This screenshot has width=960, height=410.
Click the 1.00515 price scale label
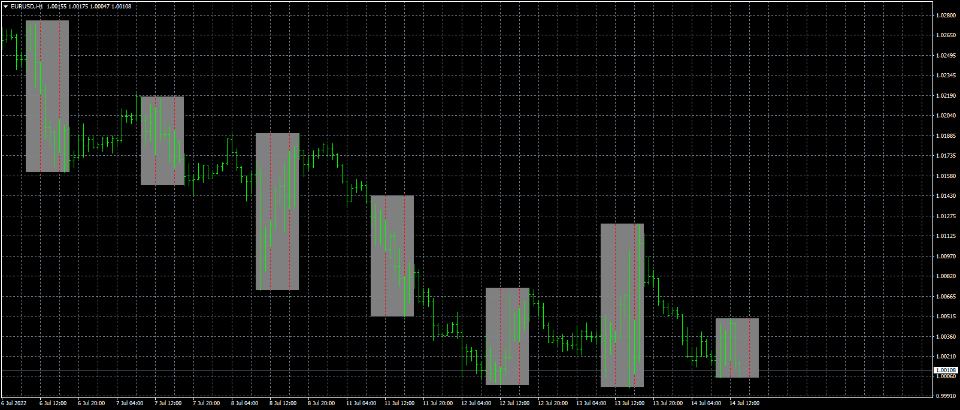coord(946,316)
